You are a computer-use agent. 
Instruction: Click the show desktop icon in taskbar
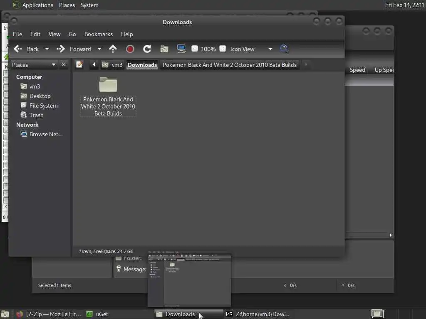click(x=5, y=314)
